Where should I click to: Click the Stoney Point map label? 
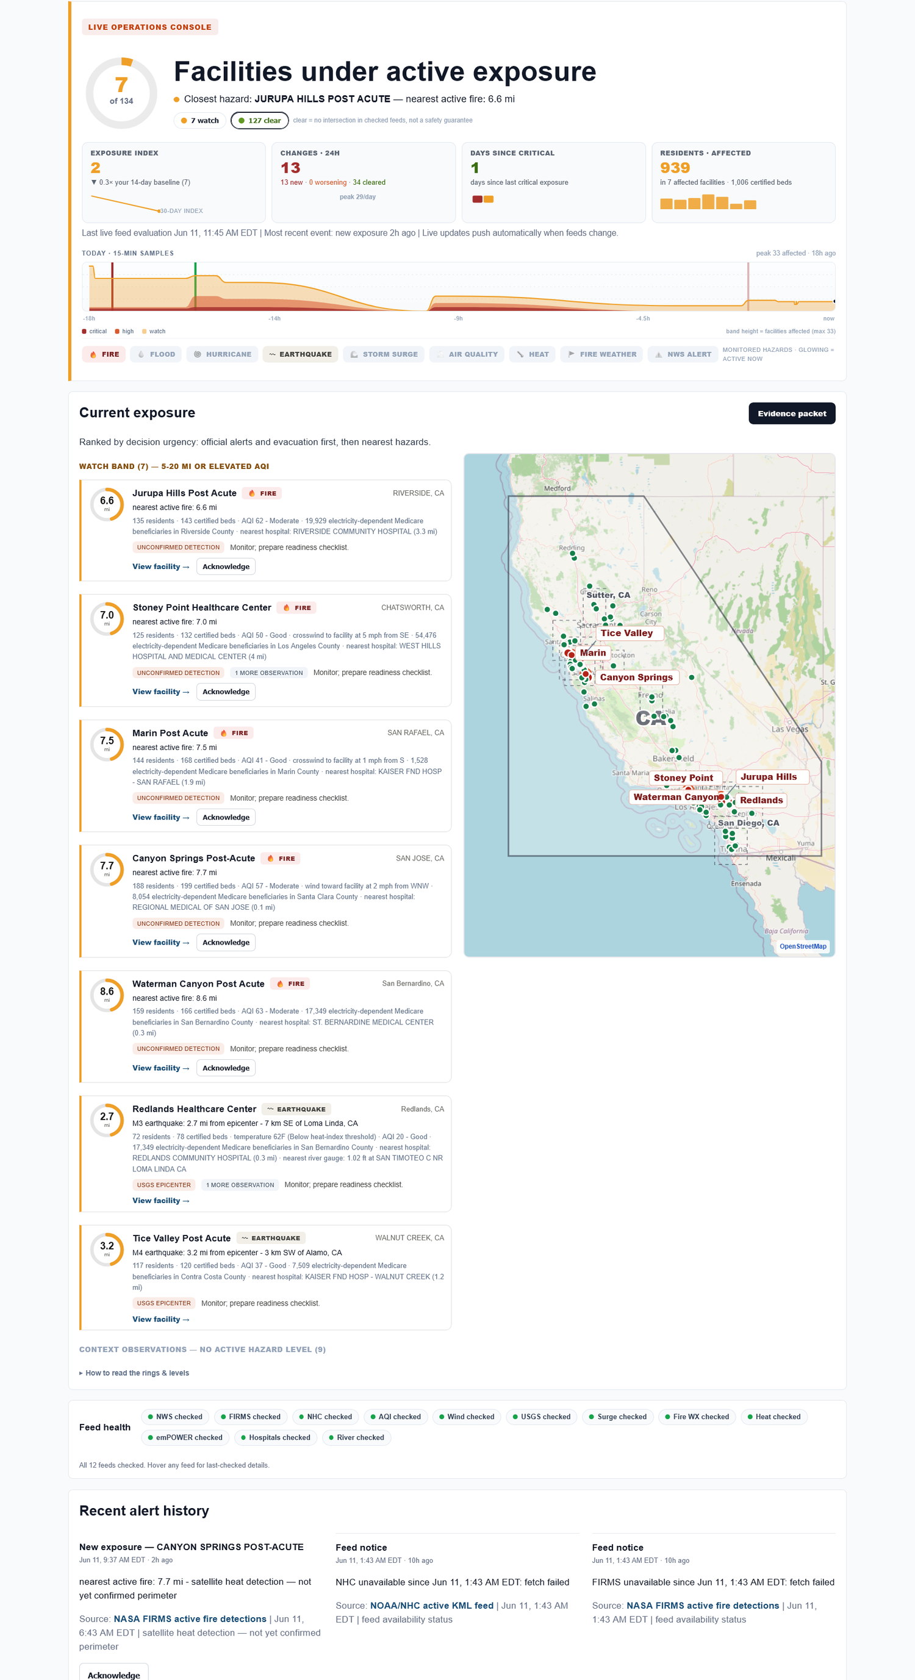pyautogui.click(x=686, y=778)
